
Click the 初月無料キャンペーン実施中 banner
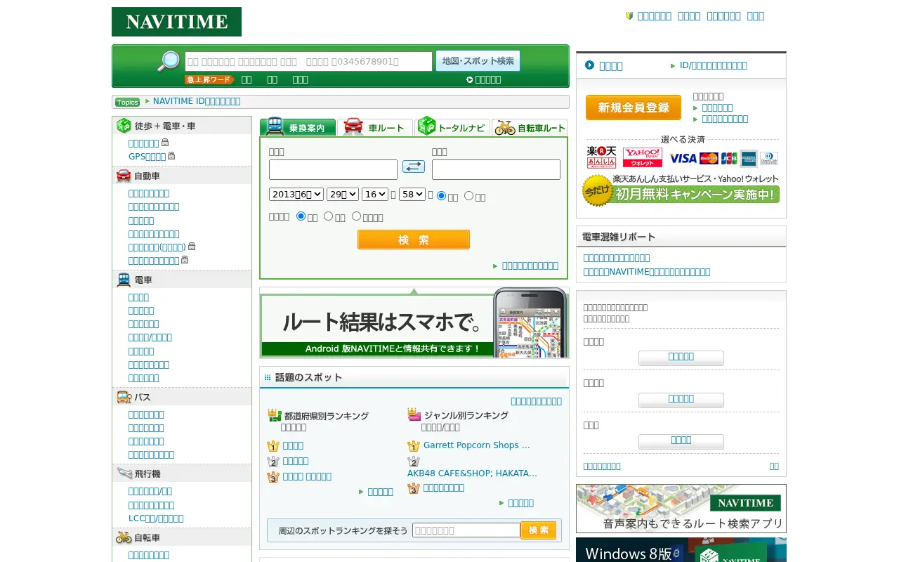681,191
